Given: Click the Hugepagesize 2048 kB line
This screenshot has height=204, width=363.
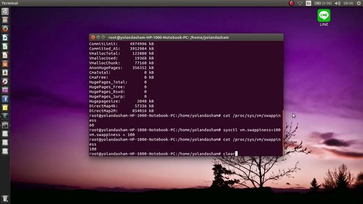Looking at the screenshot, I should pos(121,101).
